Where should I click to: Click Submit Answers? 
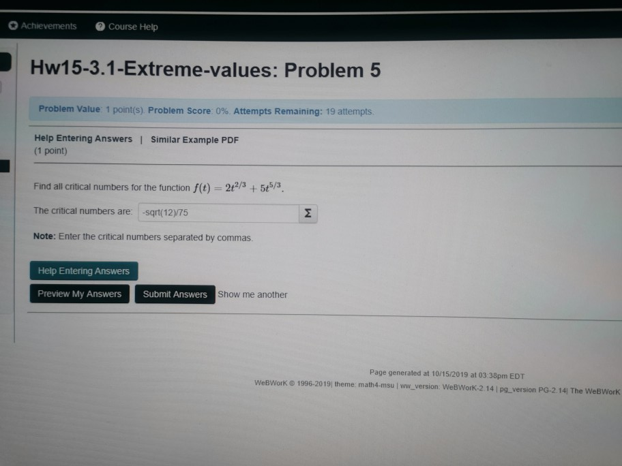click(175, 294)
